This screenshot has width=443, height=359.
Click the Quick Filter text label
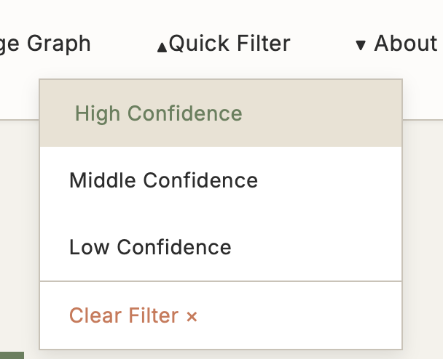(230, 44)
